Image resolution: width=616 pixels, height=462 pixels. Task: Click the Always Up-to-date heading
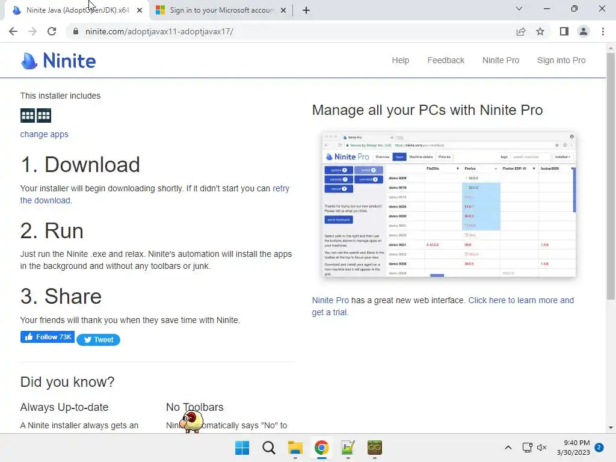coord(64,407)
